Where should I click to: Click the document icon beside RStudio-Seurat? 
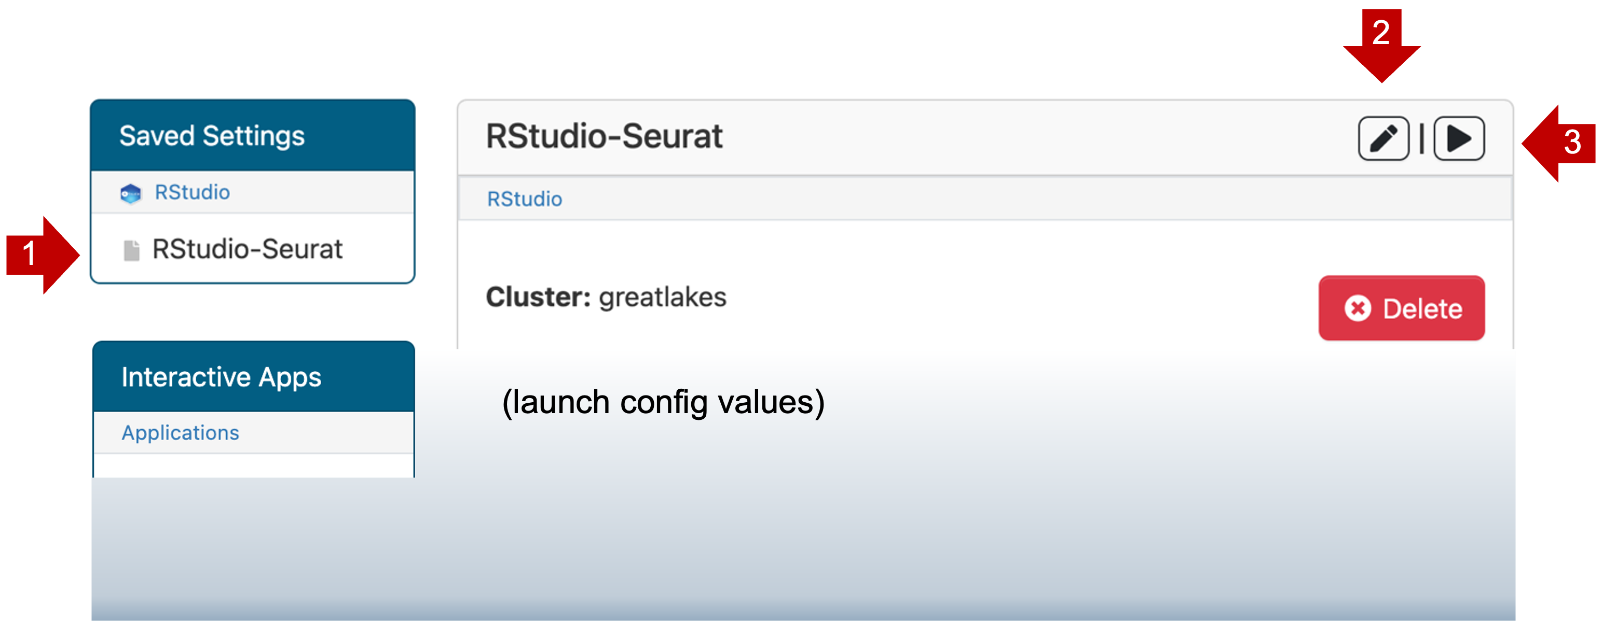131,250
